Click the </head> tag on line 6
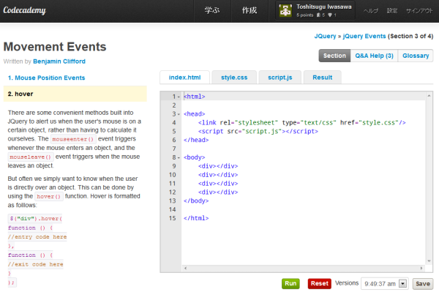This screenshot has height=292, width=439. point(196,140)
